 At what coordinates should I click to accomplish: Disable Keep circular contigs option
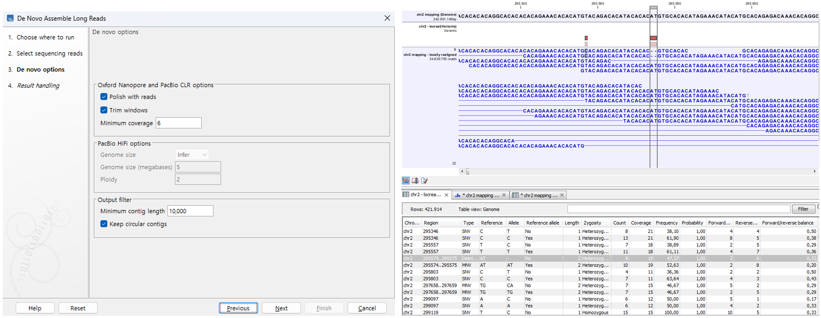click(x=104, y=224)
